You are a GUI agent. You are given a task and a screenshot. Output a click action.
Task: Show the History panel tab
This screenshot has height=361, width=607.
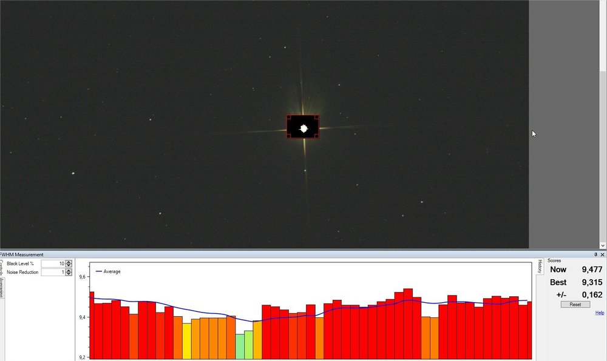pyautogui.click(x=540, y=267)
